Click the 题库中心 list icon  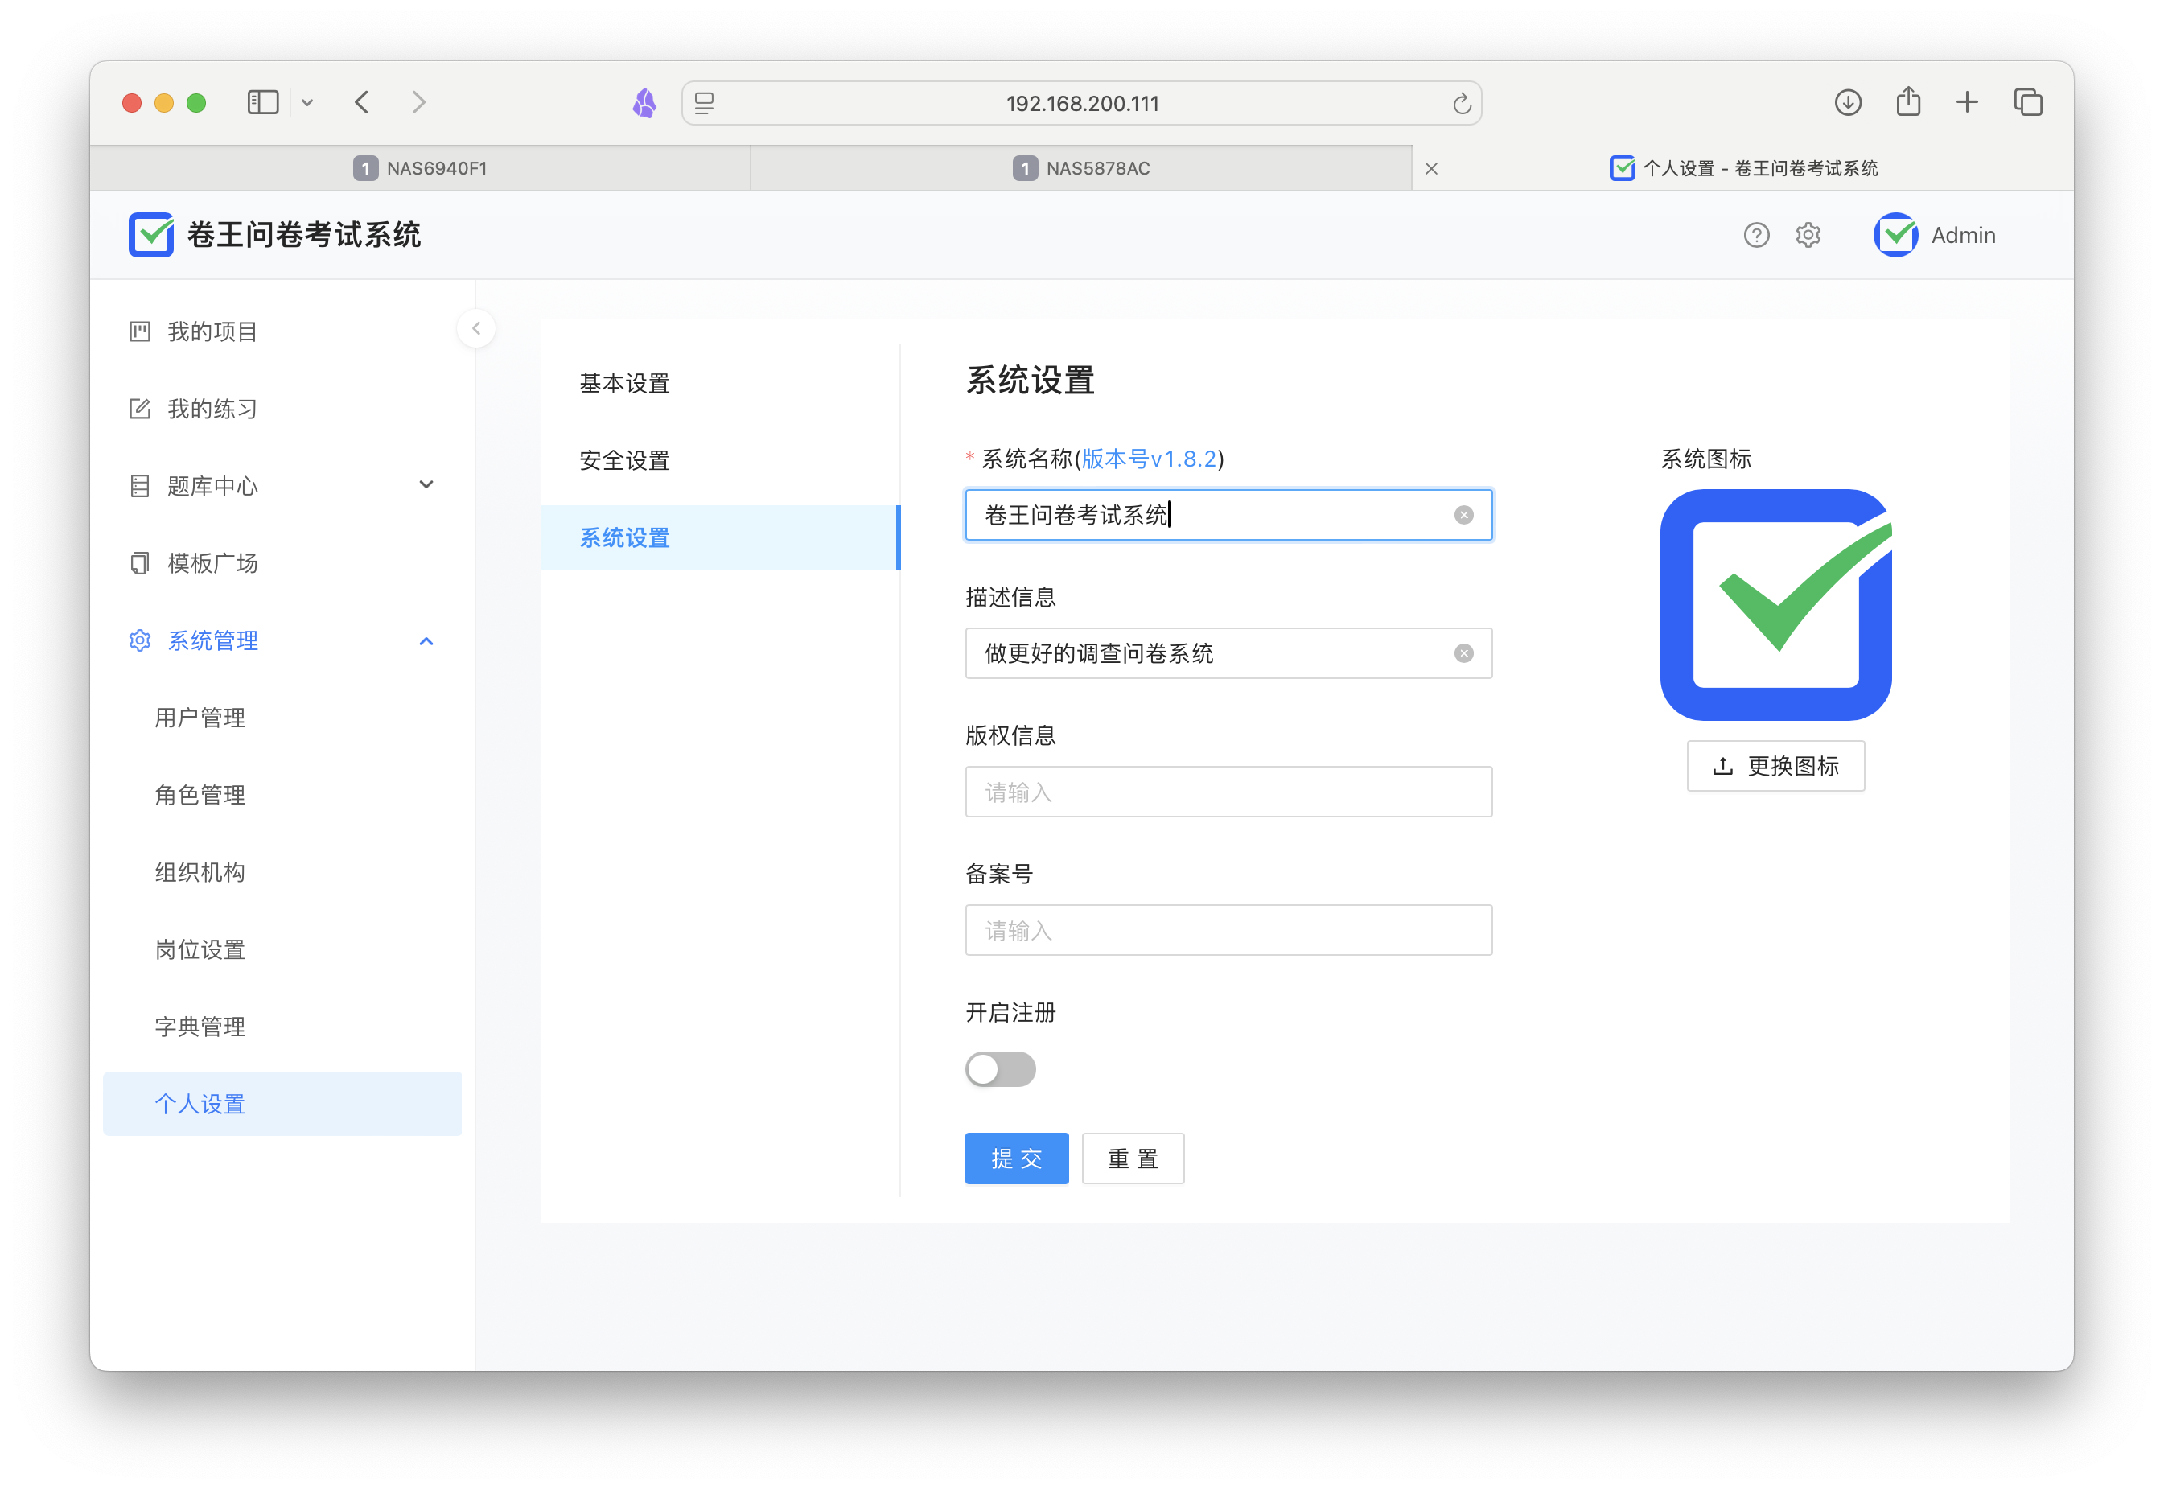pyautogui.click(x=140, y=485)
